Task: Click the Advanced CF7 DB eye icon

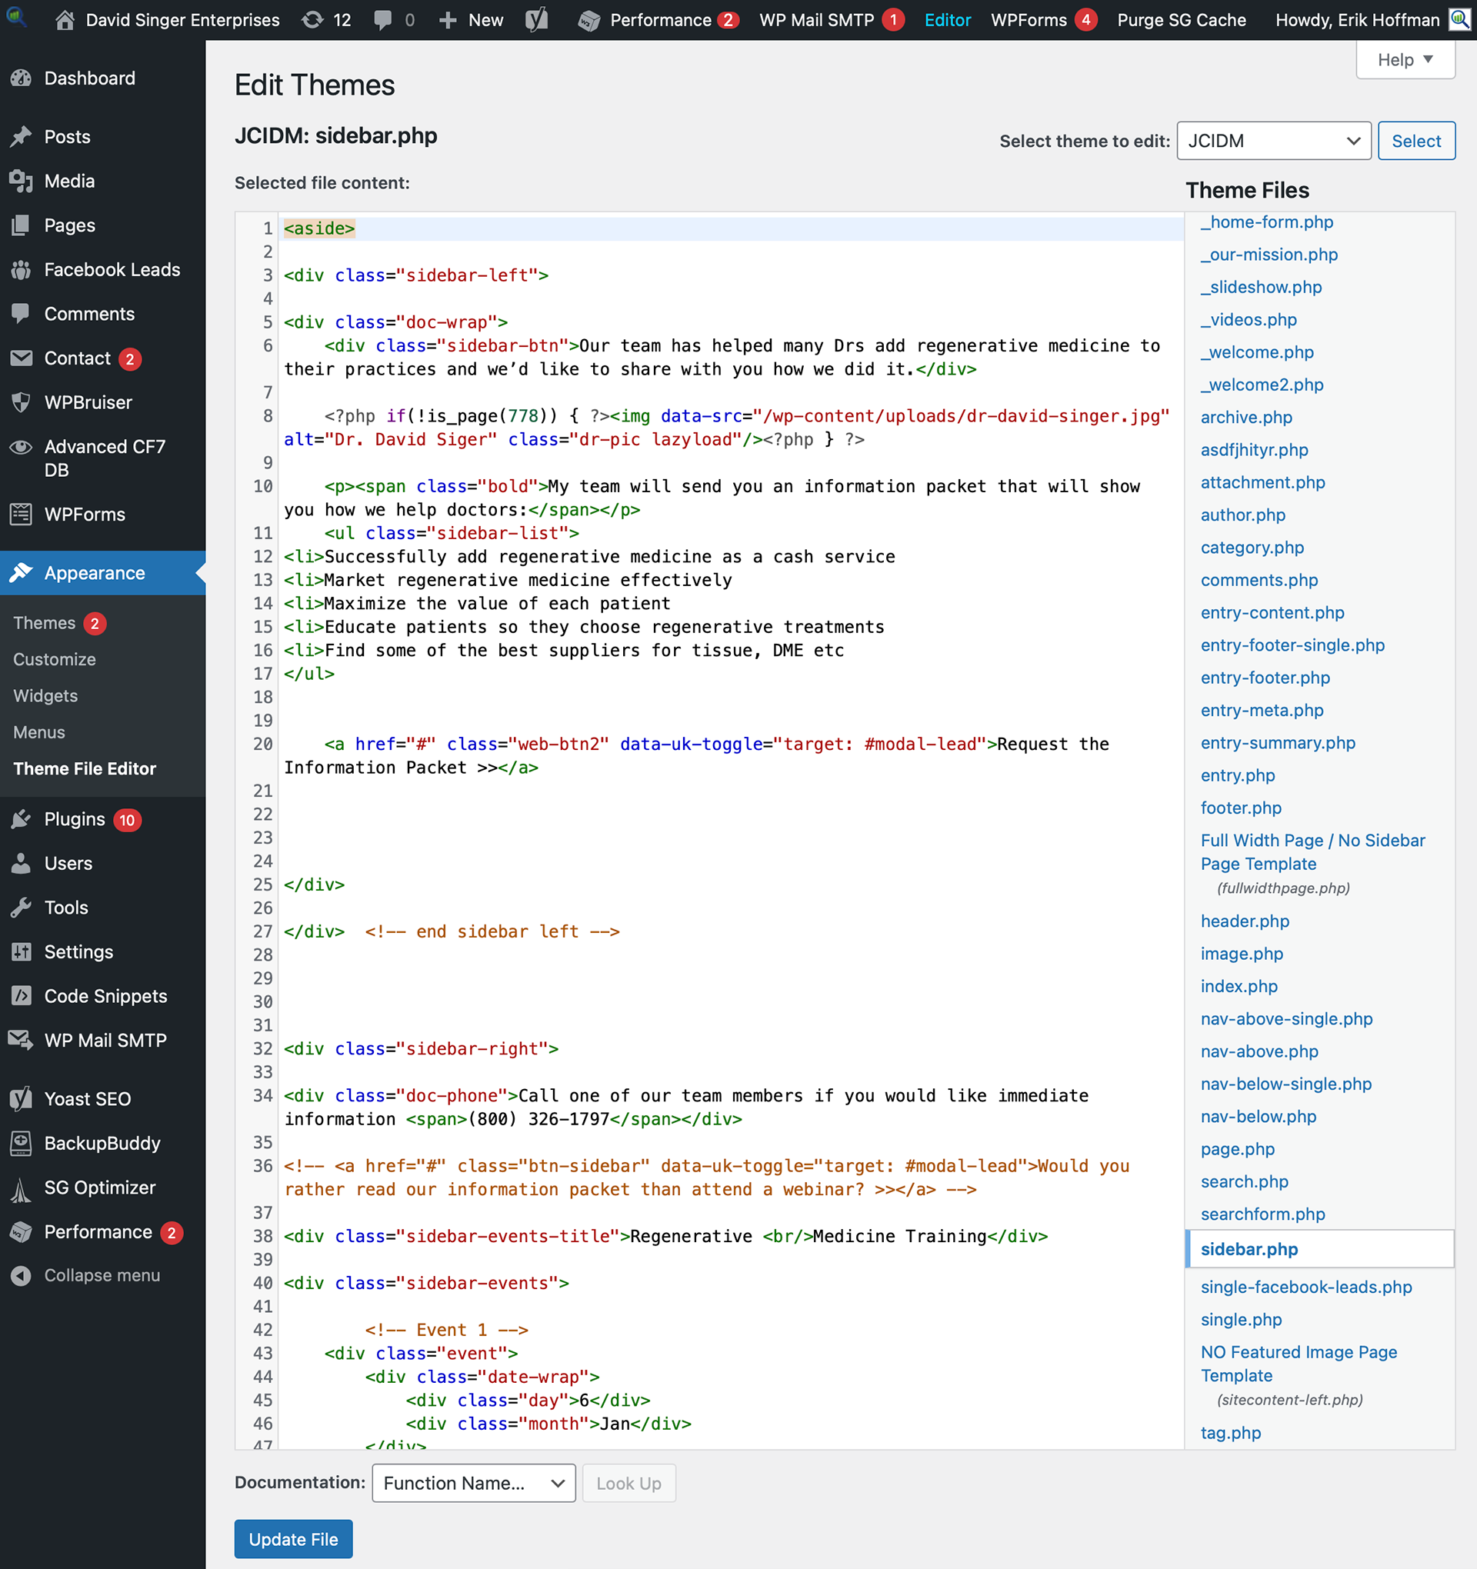Action: pos(22,447)
